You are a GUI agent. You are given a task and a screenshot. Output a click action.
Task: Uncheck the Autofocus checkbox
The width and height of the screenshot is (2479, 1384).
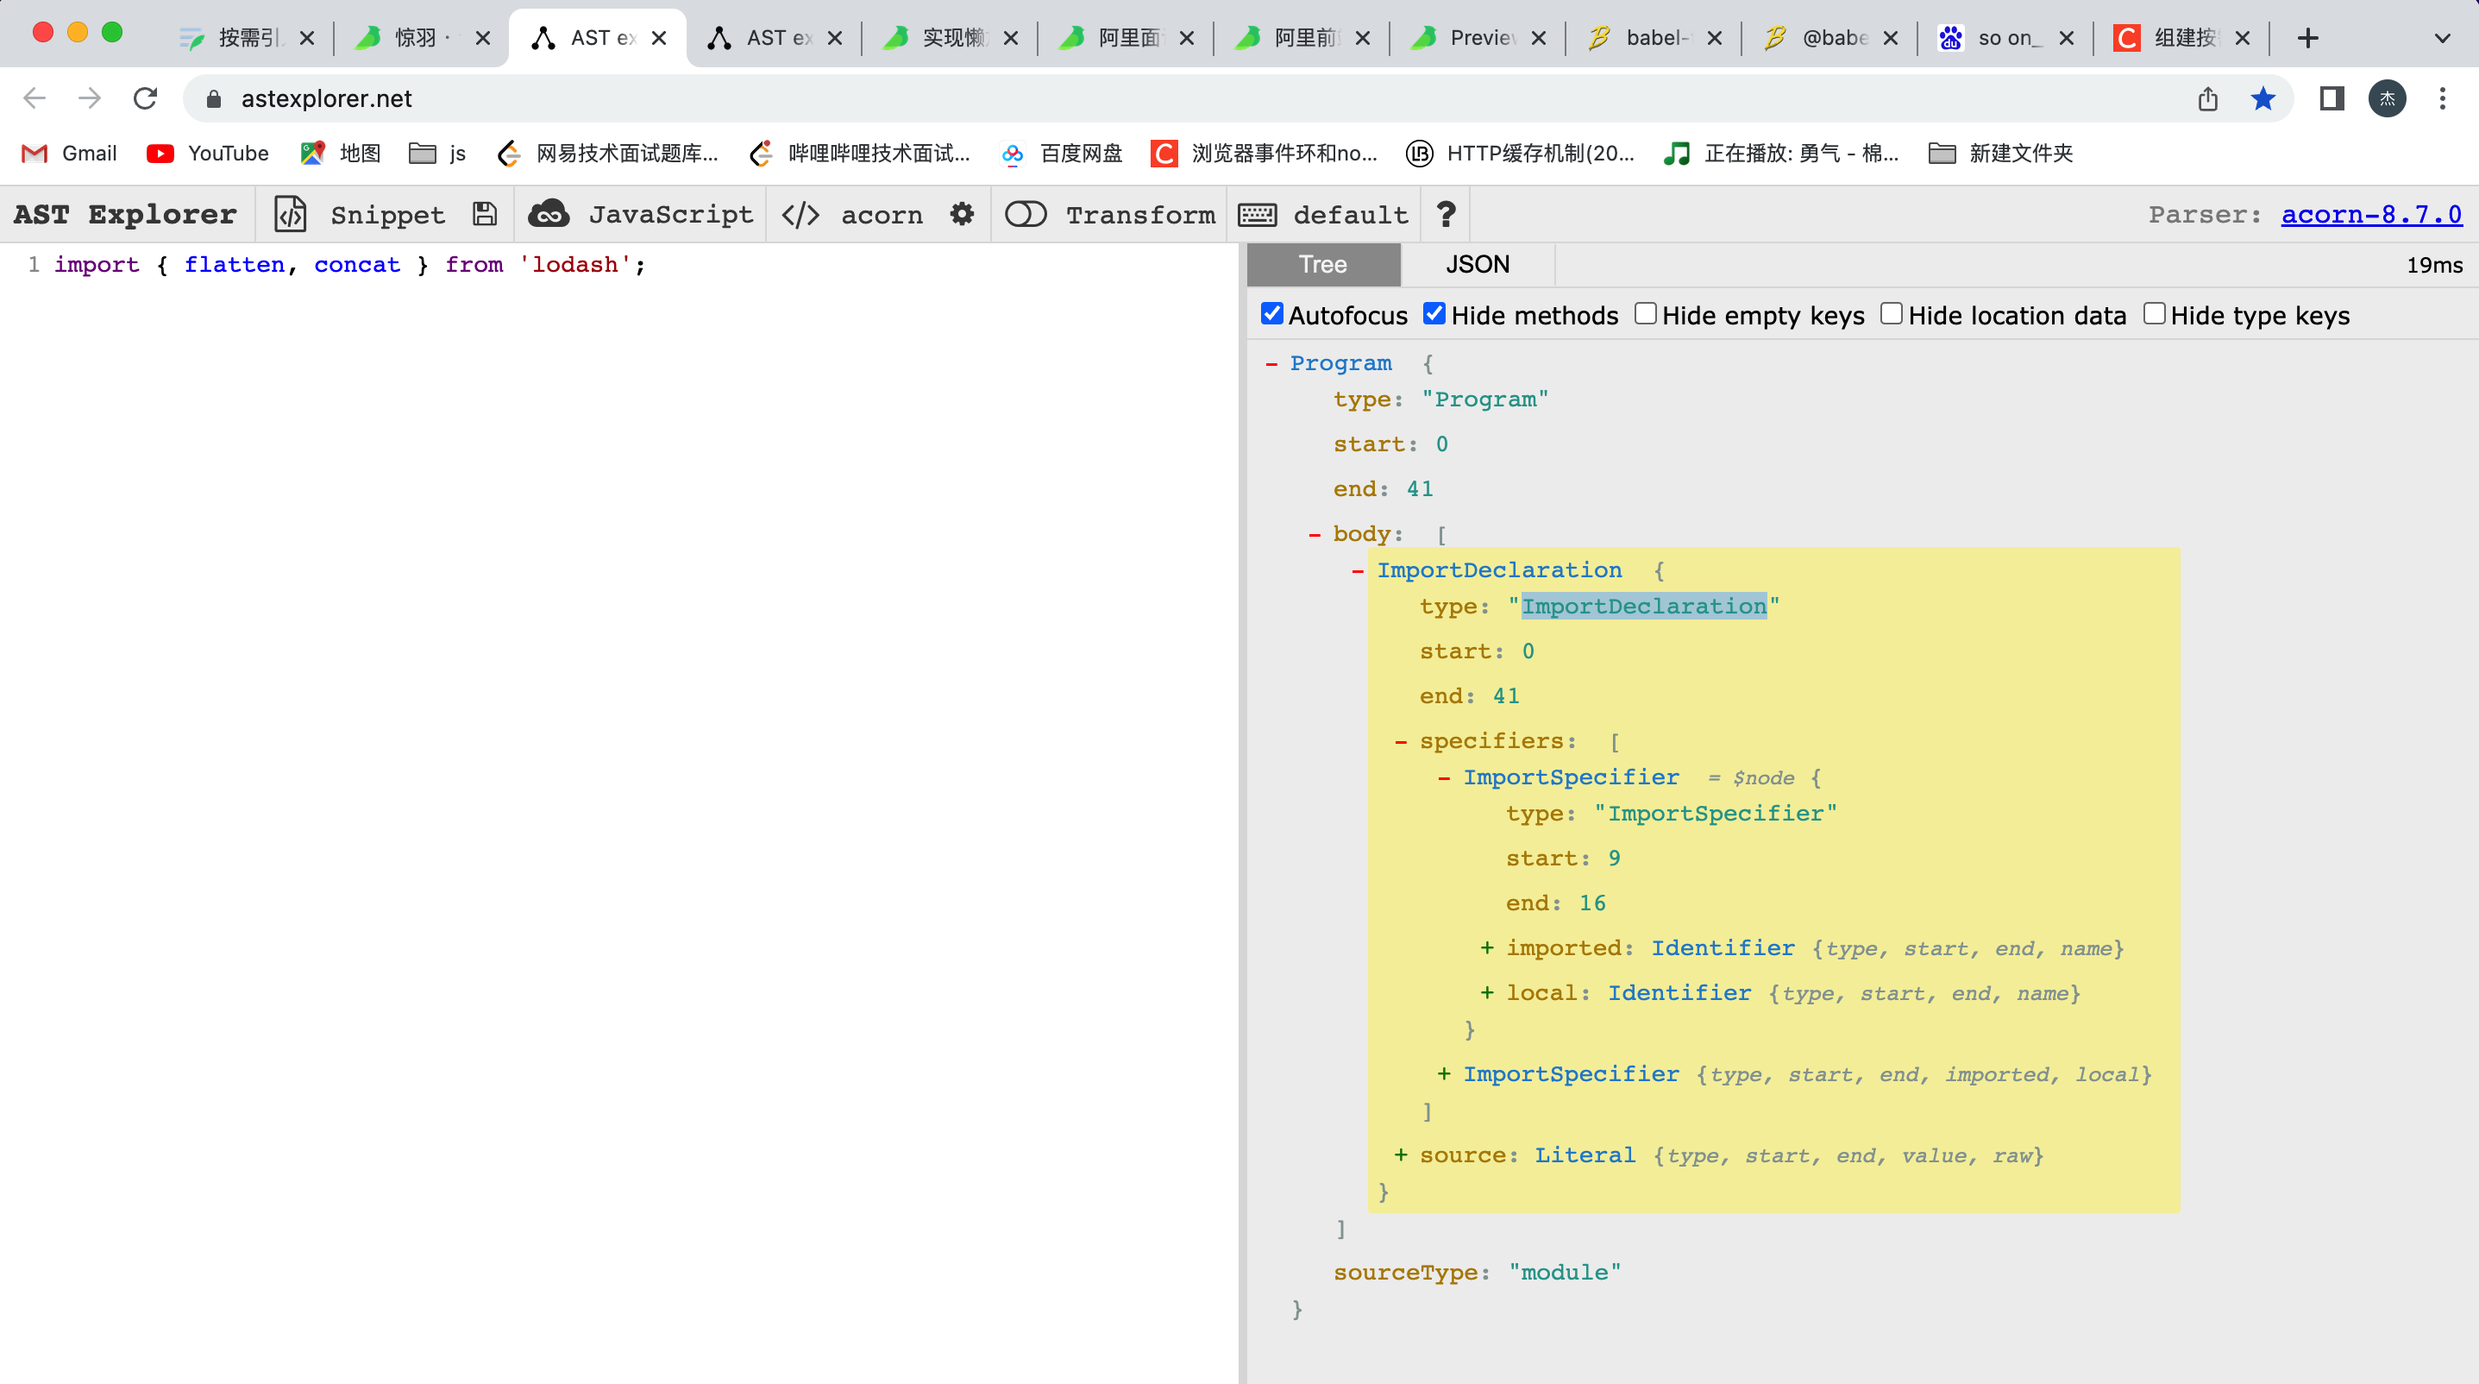coord(1272,314)
